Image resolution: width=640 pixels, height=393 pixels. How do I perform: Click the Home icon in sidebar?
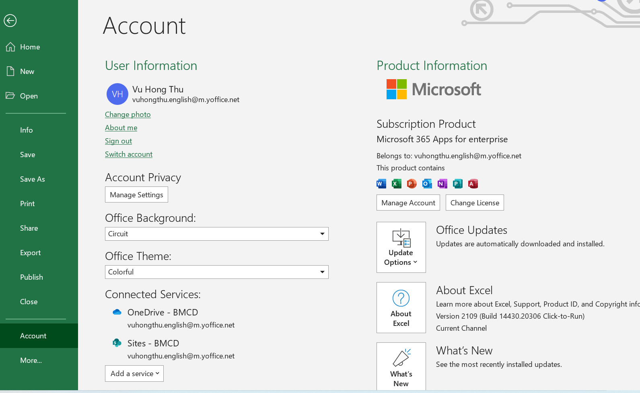pos(10,47)
